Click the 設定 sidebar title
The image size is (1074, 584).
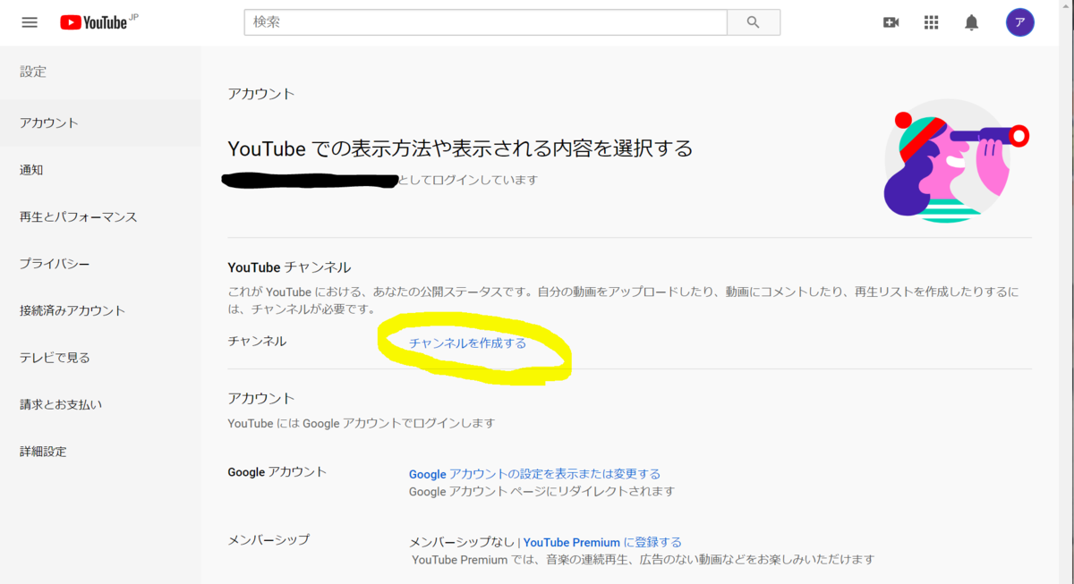(33, 72)
